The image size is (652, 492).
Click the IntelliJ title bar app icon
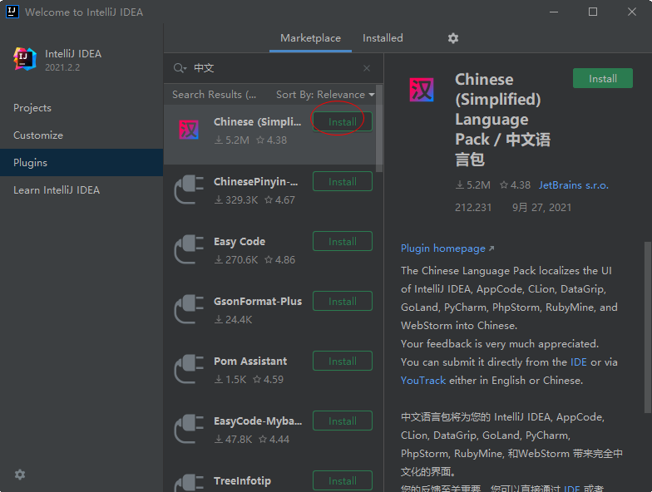pyautogui.click(x=12, y=12)
